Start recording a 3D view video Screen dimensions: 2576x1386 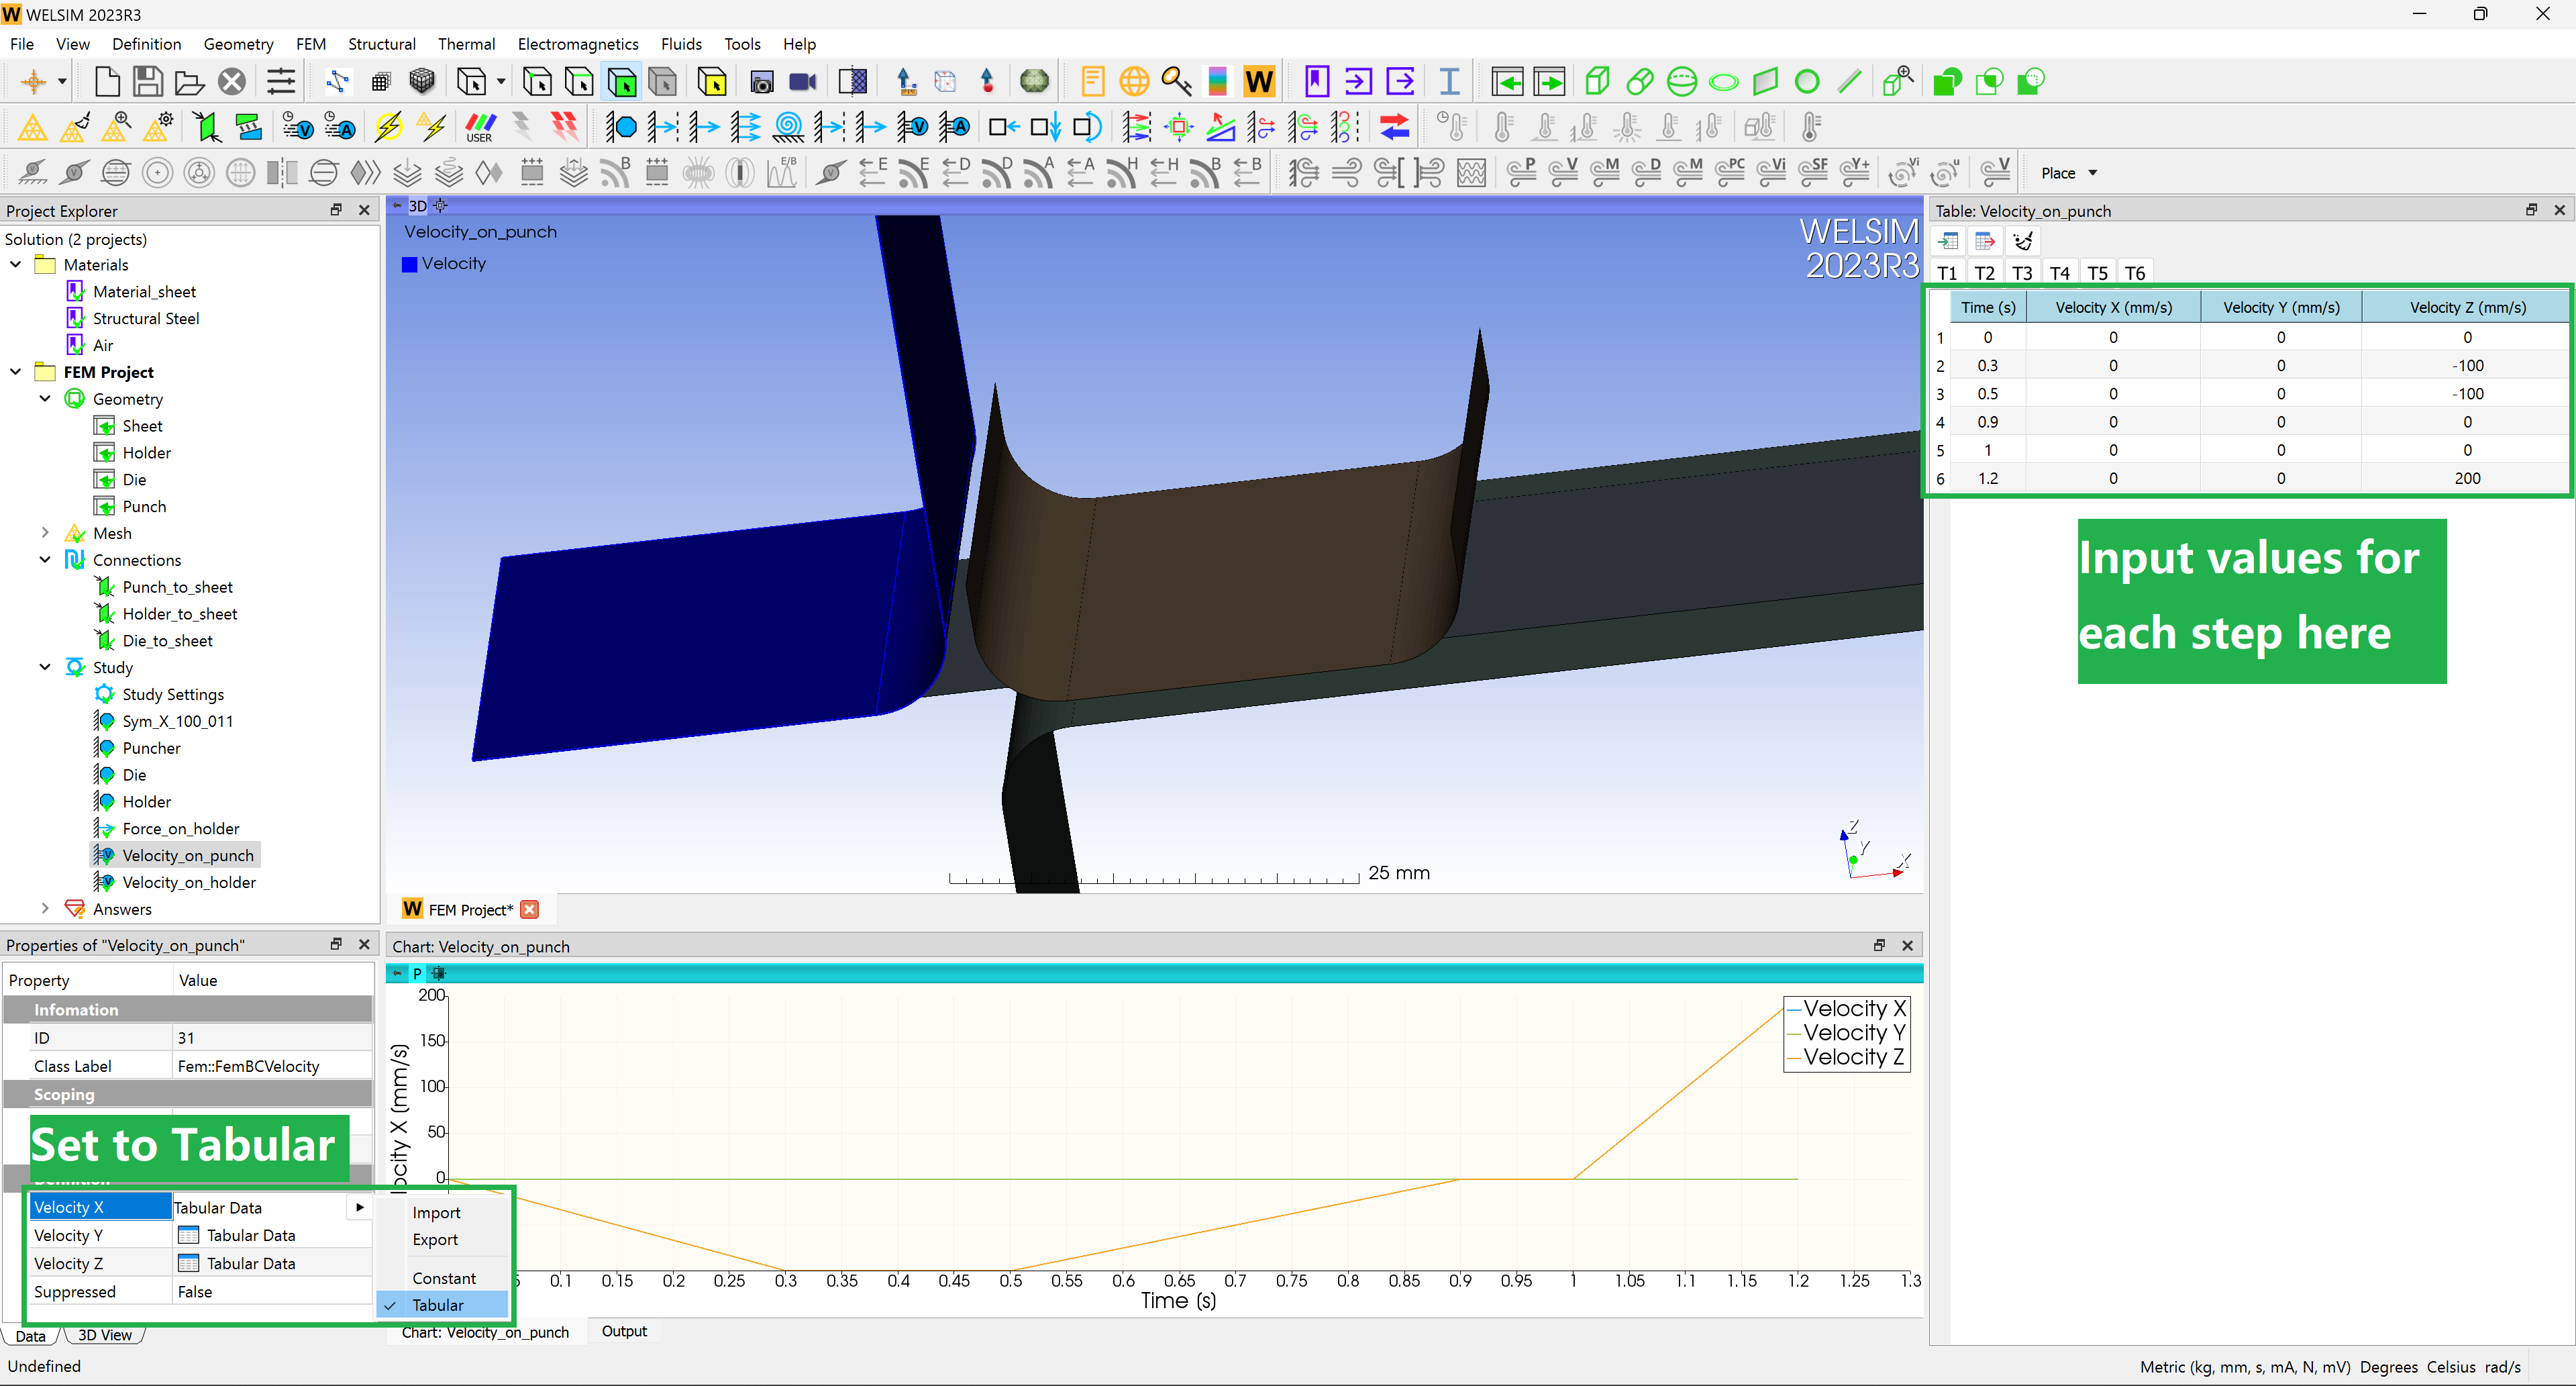coord(802,81)
